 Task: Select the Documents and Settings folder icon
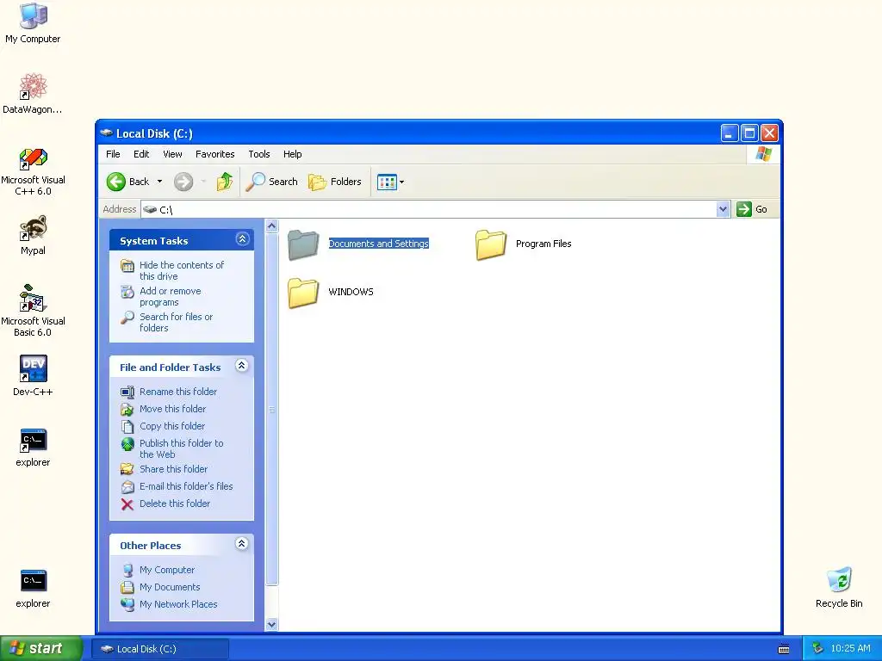(303, 244)
